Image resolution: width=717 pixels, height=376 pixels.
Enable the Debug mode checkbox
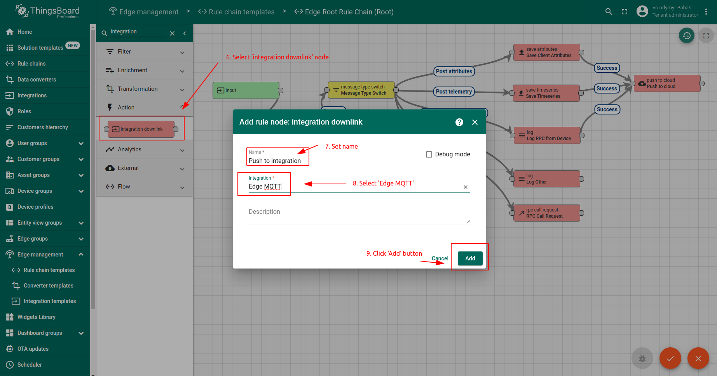click(429, 154)
